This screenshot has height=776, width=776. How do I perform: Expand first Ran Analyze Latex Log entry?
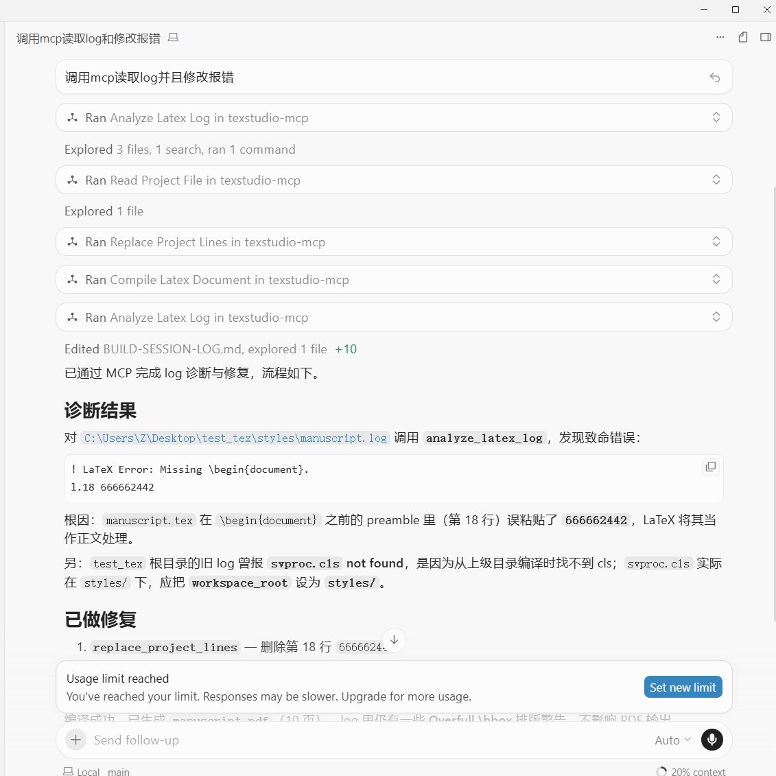tap(716, 117)
